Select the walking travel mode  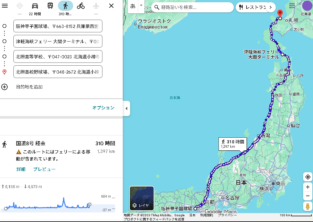pos(65,6)
